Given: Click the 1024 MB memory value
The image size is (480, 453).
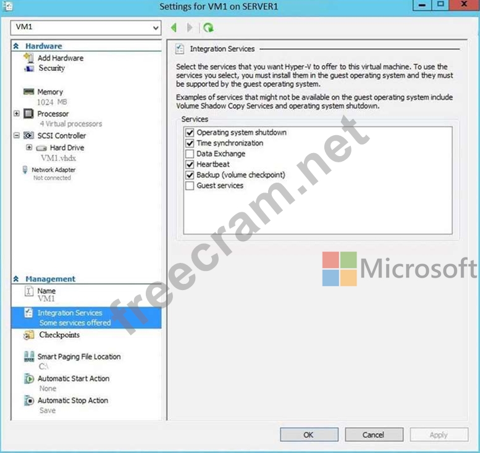Looking at the screenshot, I should (x=52, y=102).
